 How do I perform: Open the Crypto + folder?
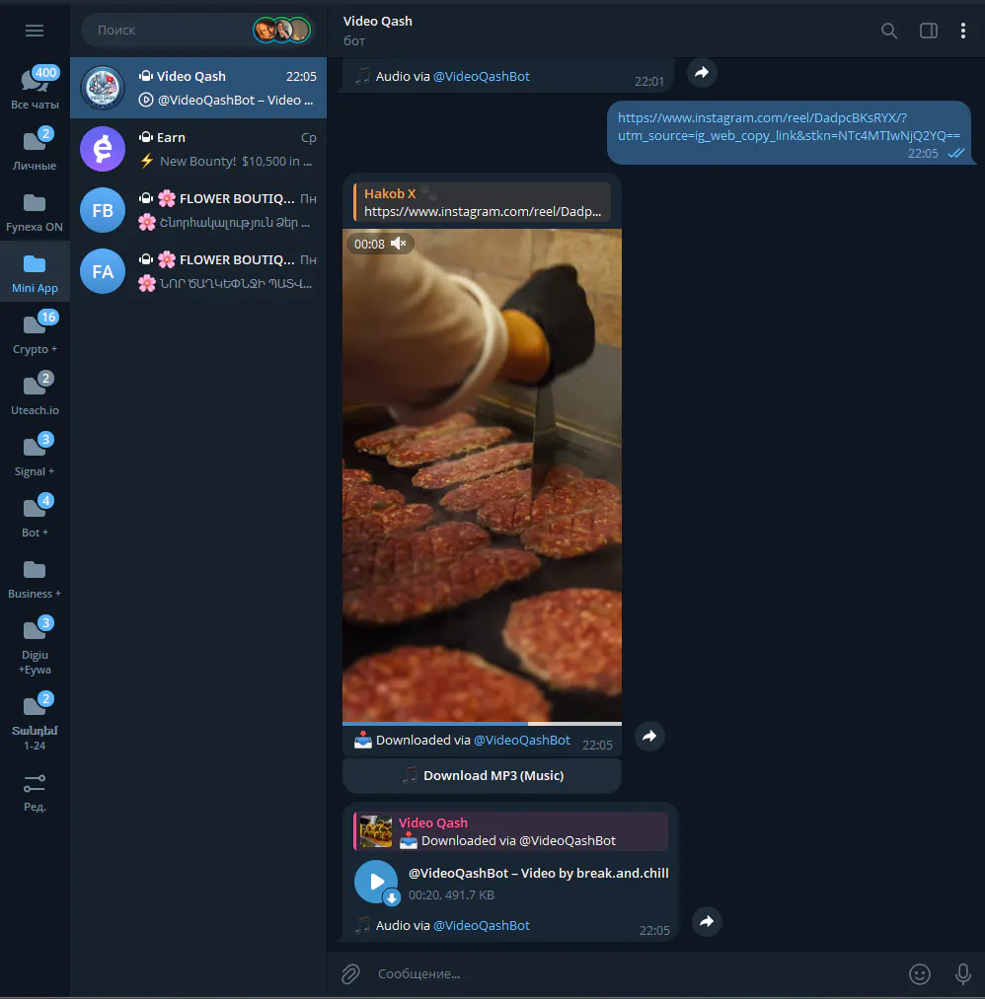36,332
